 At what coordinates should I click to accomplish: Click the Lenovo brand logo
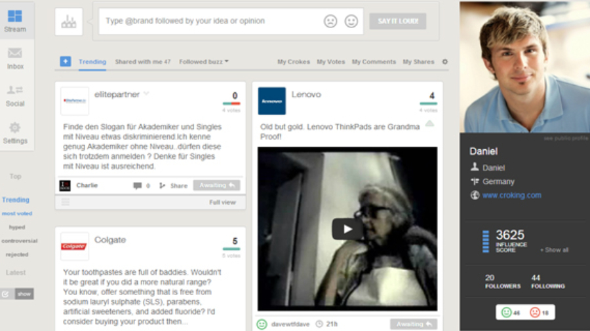point(271,101)
